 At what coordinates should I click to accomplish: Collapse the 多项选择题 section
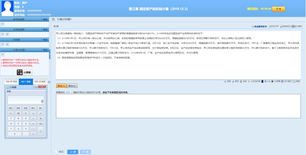pos(44,29)
